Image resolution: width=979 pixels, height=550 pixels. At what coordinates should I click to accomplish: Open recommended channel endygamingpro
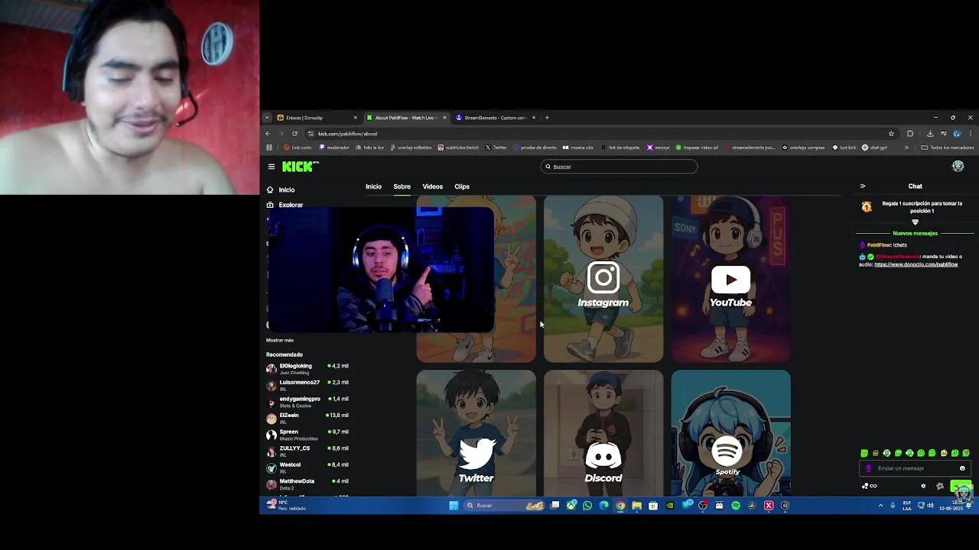pyautogui.click(x=307, y=401)
